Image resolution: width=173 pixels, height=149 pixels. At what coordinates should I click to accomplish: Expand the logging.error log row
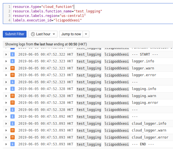tap(6, 103)
